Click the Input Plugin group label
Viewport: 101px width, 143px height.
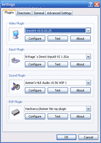point(17,49)
